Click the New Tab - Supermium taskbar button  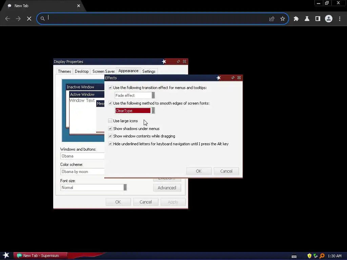[x=40, y=256]
